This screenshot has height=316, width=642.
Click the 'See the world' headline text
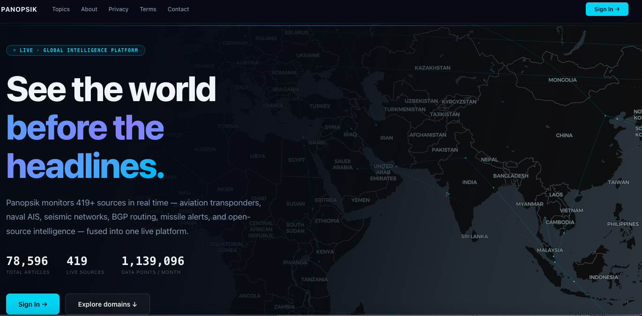click(111, 88)
